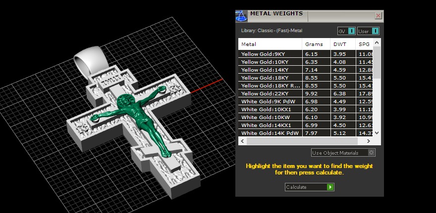
Task: Select the White Gold:14KX1 row
Action: [x=306, y=125]
